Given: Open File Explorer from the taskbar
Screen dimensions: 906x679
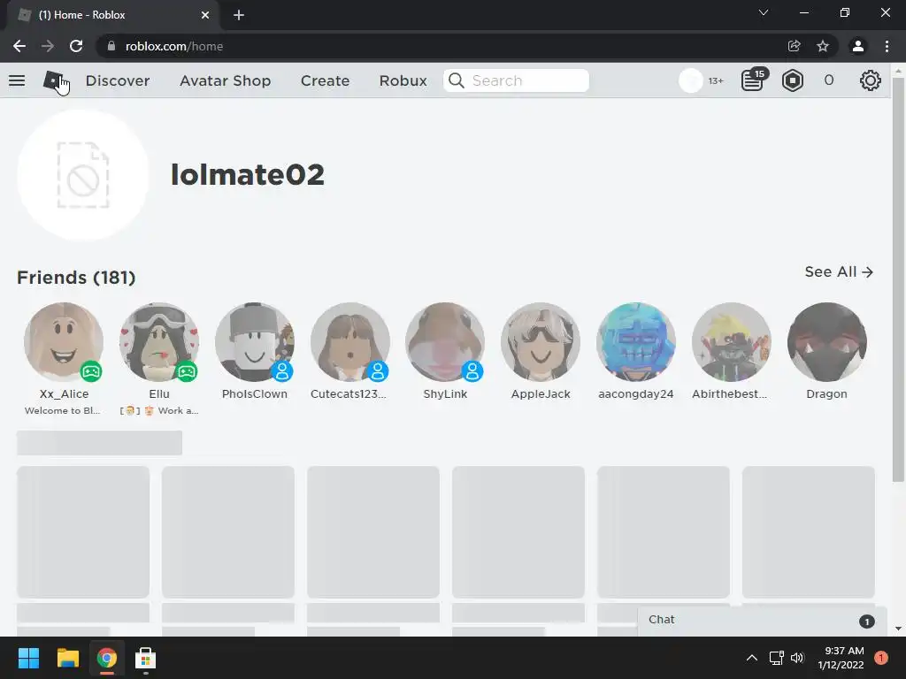Looking at the screenshot, I should click(67, 658).
